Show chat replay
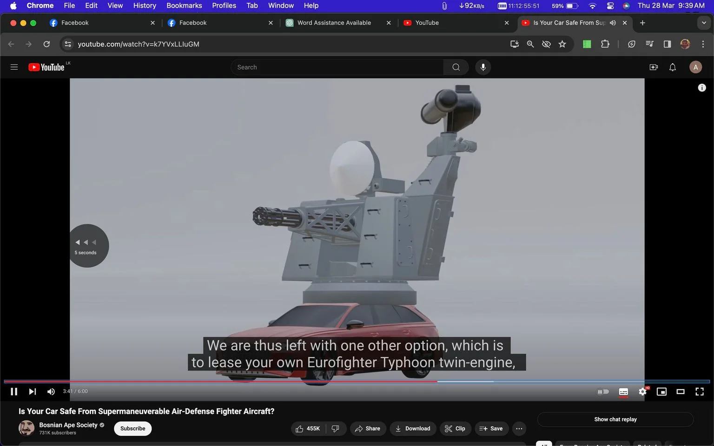 point(615,420)
